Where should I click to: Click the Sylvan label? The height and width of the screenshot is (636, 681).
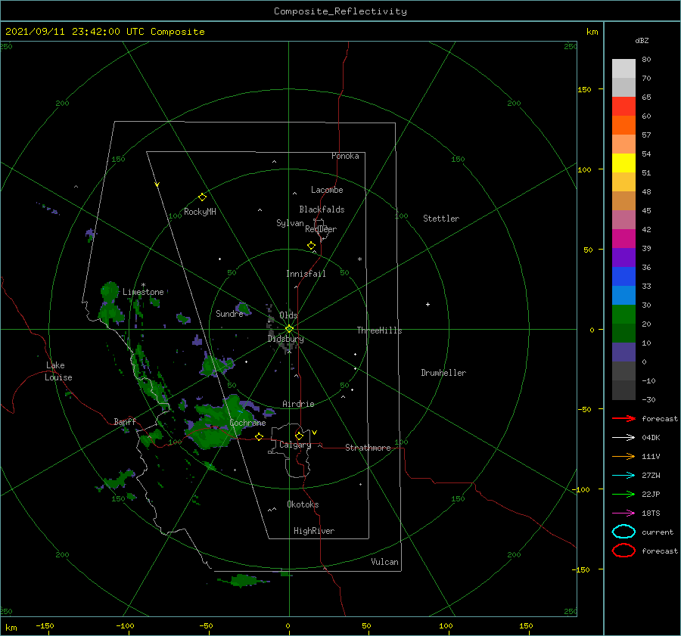(290, 223)
